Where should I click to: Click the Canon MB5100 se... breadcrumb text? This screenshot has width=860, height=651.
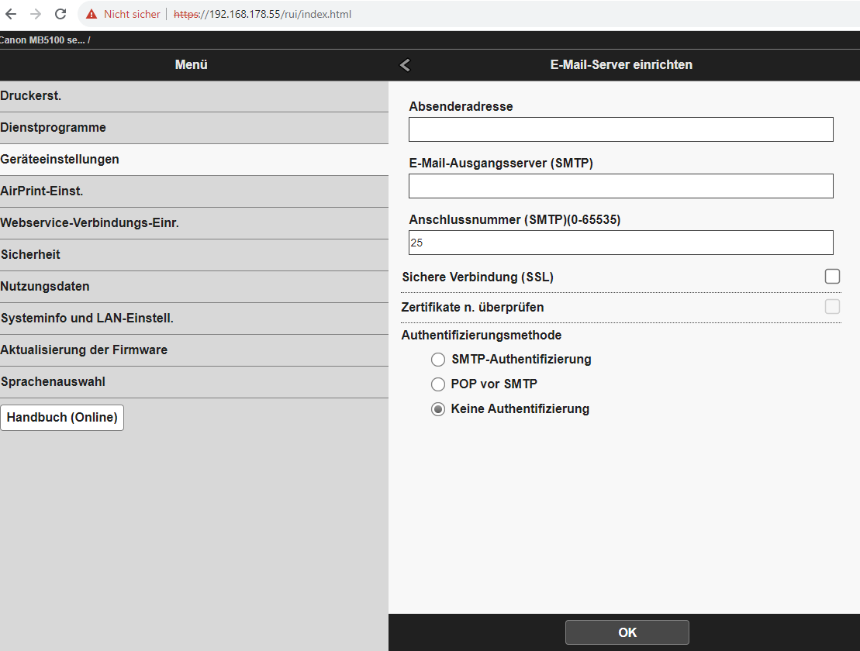[43, 40]
